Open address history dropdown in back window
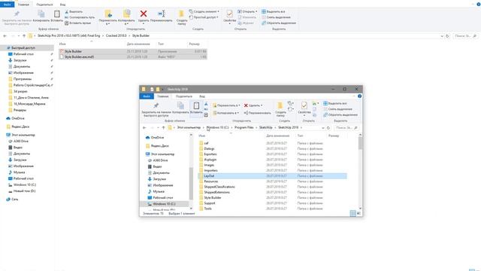The width and height of the screenshot is (481, 271). point(442,36)
